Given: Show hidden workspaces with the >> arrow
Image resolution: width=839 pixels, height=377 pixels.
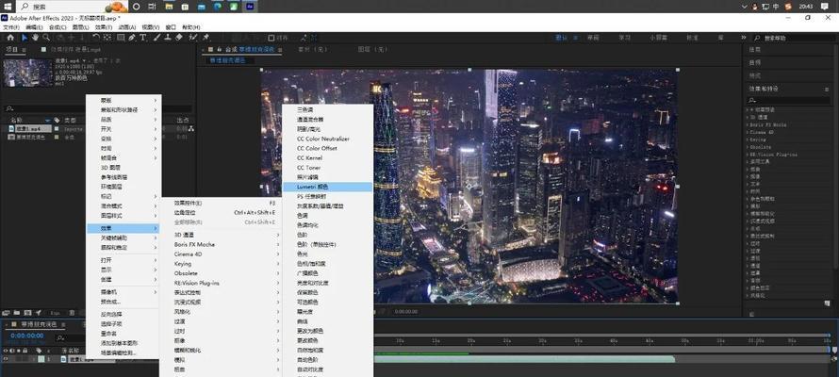Looking at the screenshot, I should point(743,38).
